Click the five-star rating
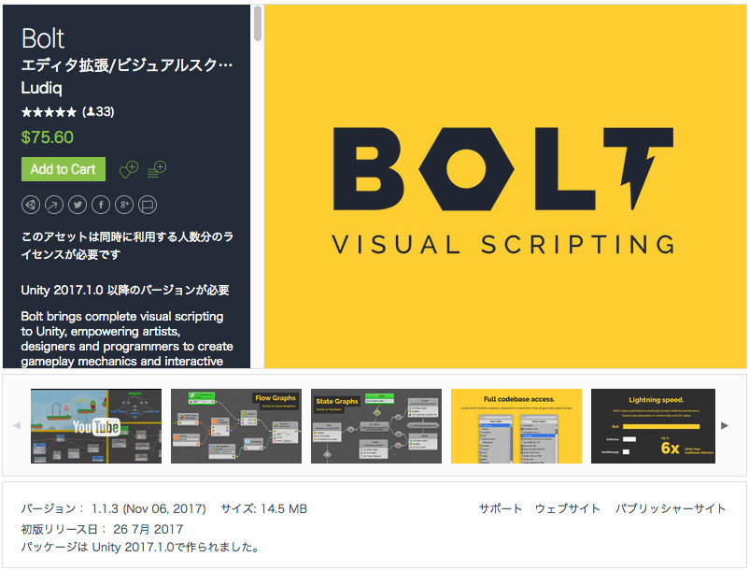749x571 pixels. click(49, 112)
